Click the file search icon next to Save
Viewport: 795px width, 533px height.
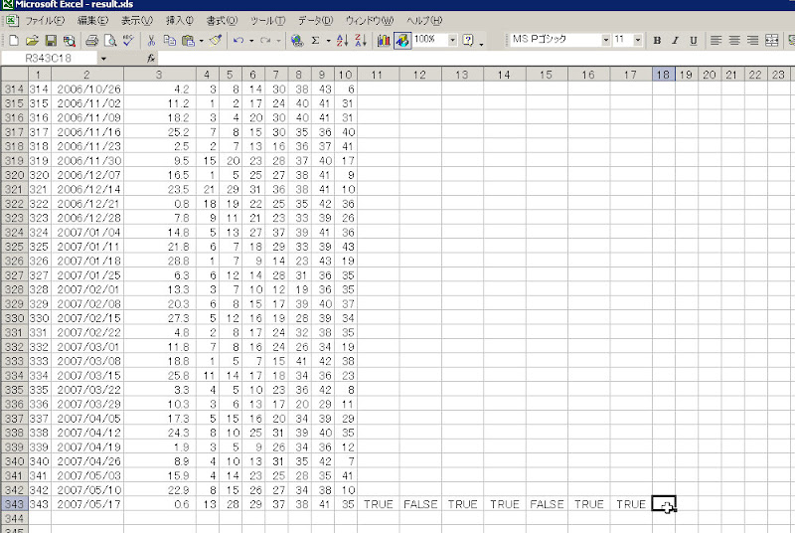[x=69, y=40]
